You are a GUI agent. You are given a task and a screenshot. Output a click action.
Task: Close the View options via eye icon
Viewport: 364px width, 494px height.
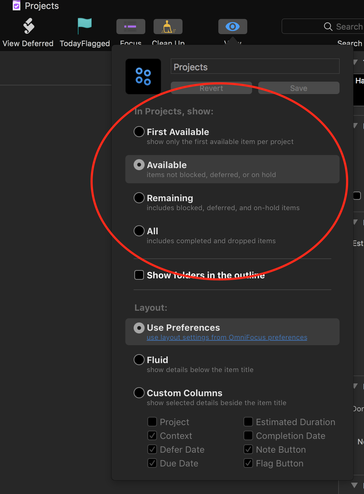point(233,27)
